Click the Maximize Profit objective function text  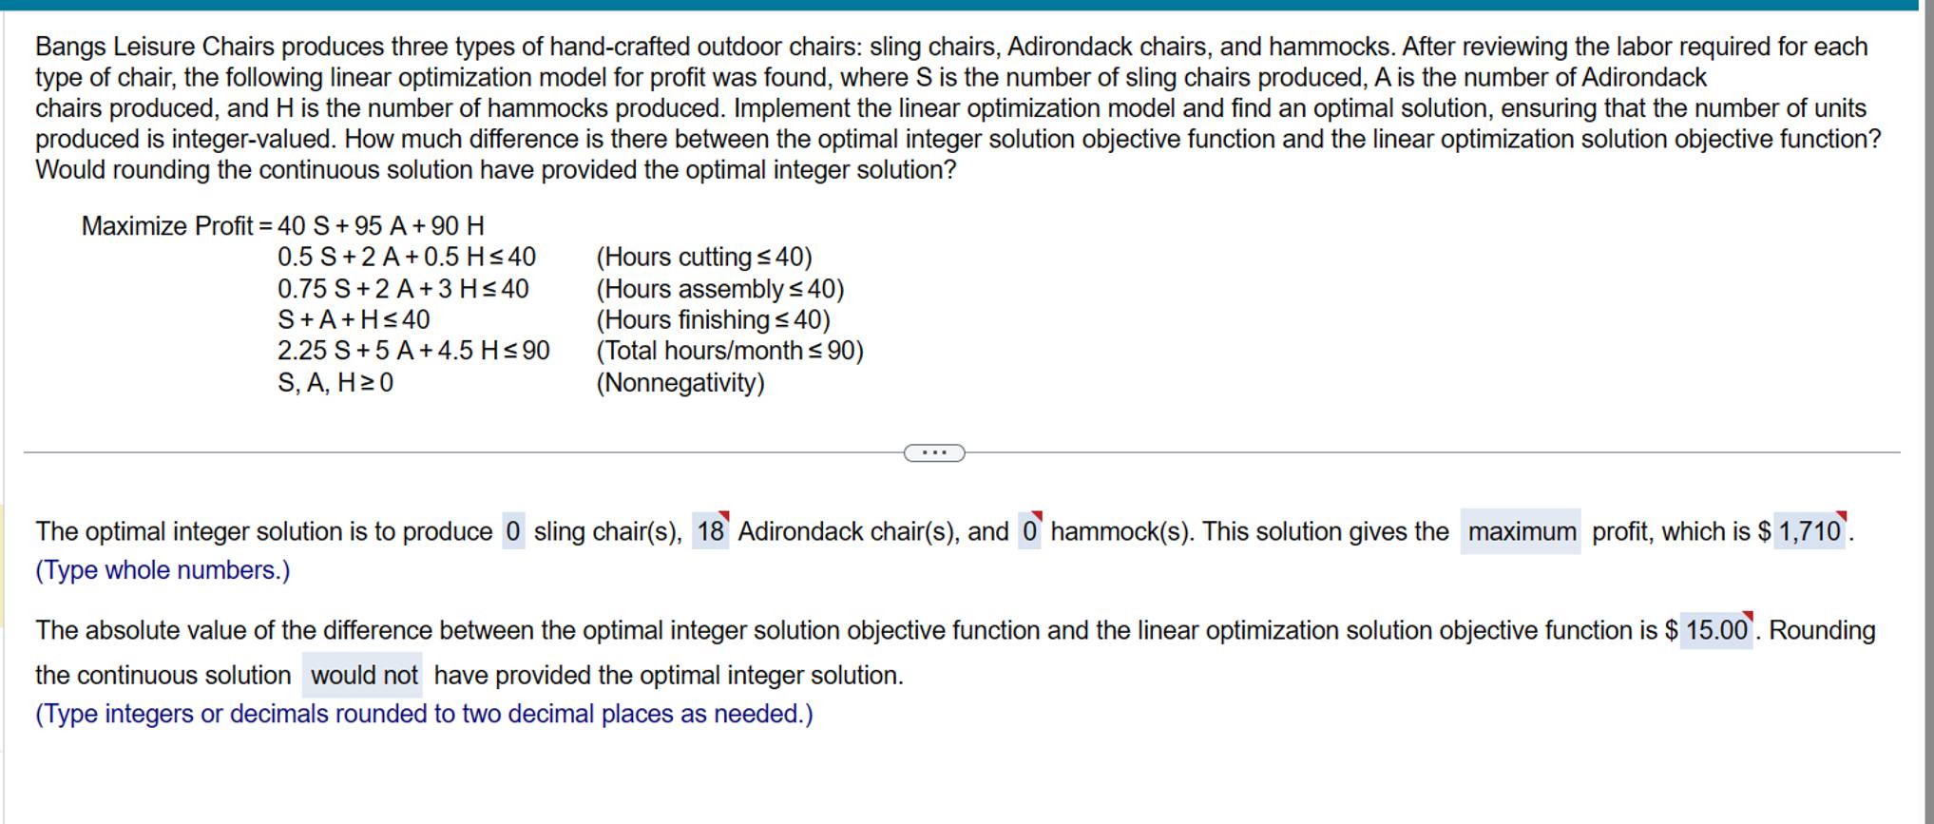282,226
